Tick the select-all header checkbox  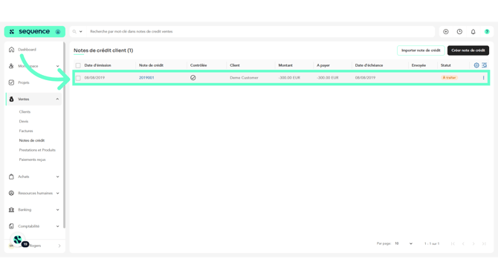[x=78, y=65]
